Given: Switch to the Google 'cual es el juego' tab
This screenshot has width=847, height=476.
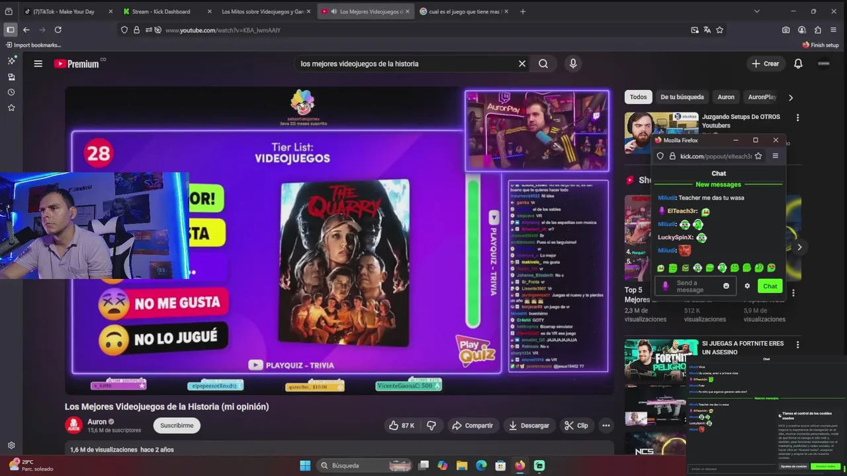Looking at the screenshot, I should (x=465, y=11).
